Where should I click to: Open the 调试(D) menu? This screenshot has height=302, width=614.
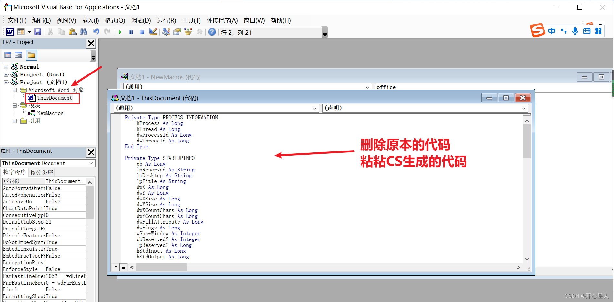(141, 20)
